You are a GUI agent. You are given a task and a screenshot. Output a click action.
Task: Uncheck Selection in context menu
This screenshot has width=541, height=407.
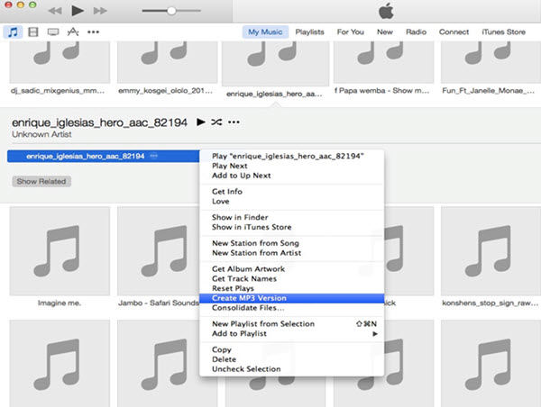245,369
